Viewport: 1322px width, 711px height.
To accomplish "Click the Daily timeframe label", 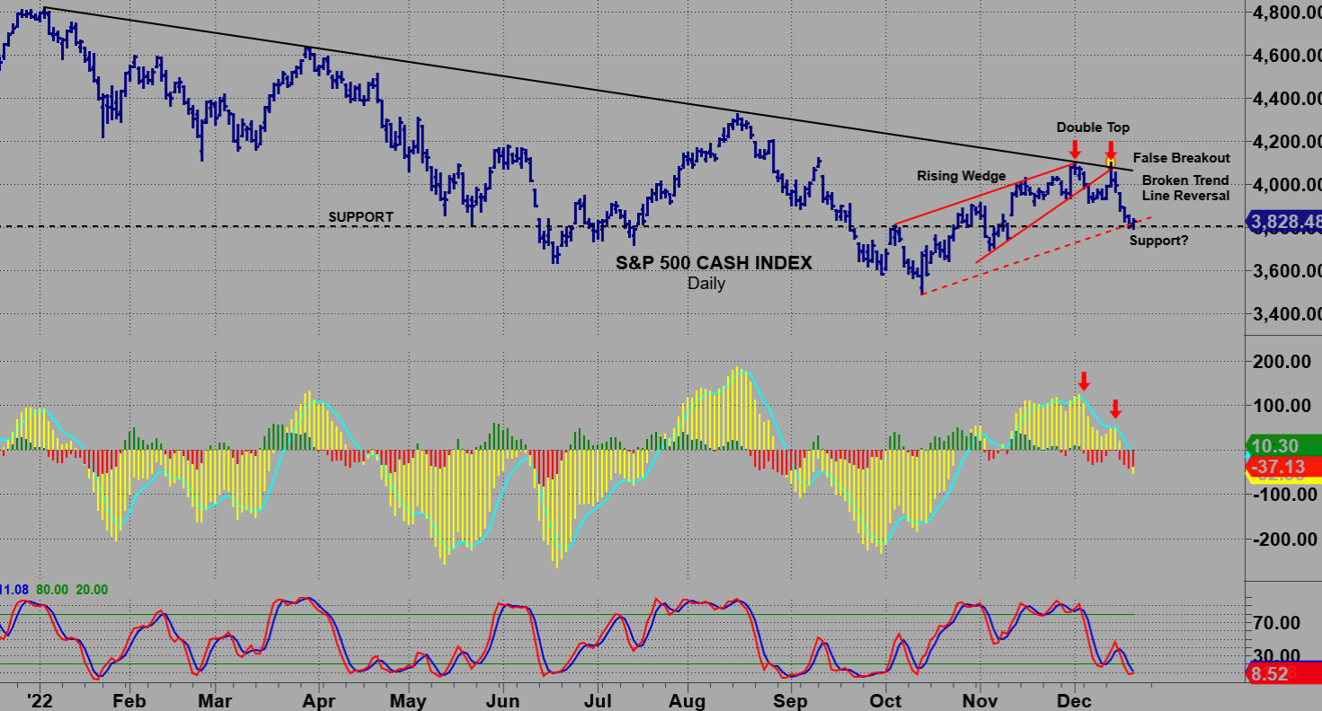I will coord(706,284).
